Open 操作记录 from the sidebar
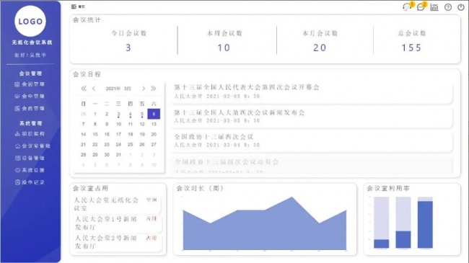Image resolution: width=469 pixels, height=263 pixels. pos(30,182)
